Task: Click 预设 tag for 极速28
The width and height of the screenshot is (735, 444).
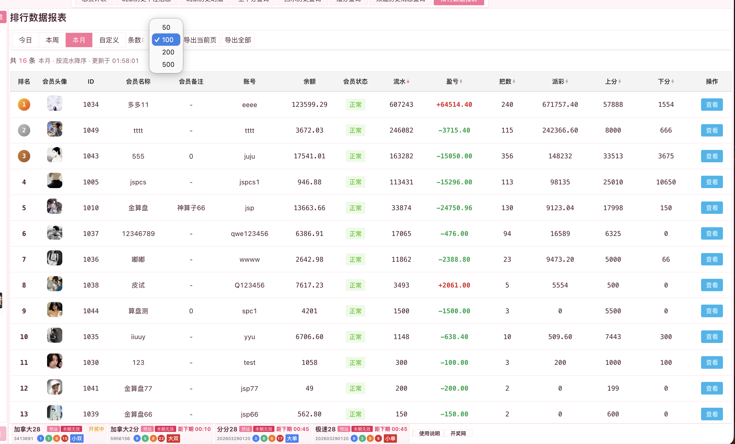Action: click(344, 429)
